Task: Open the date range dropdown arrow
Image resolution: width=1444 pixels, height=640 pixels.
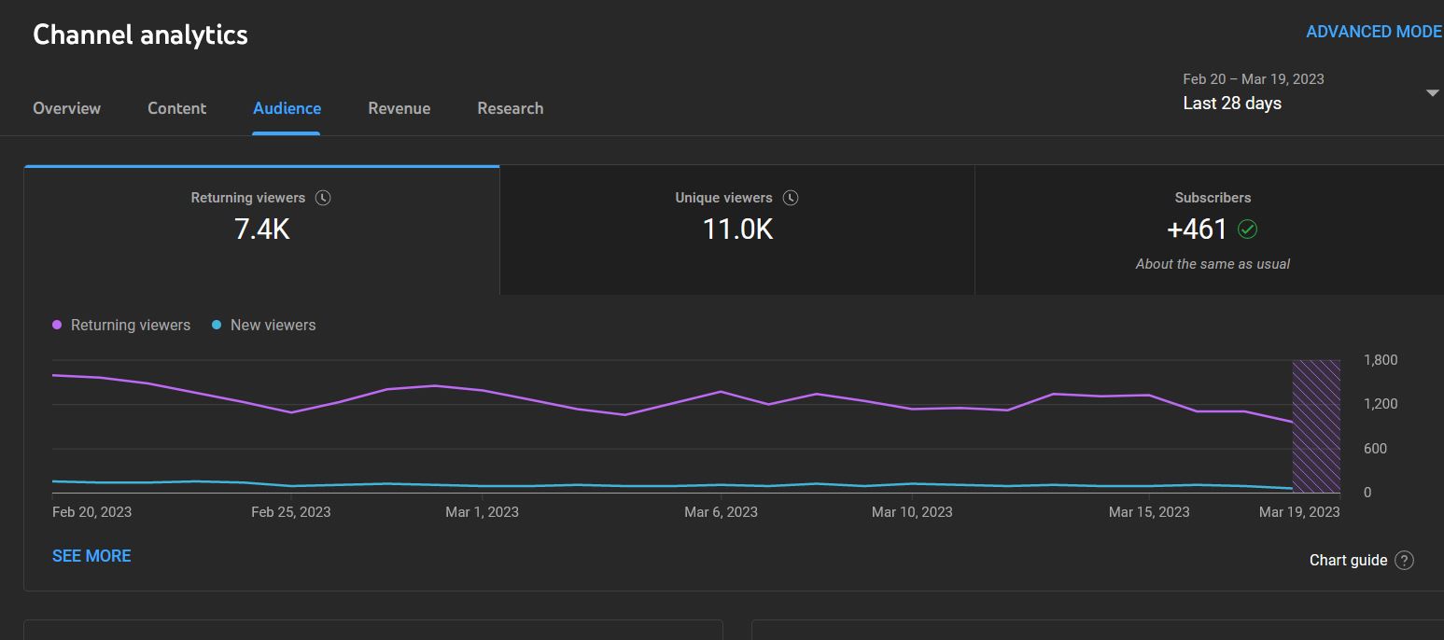Action: coord(1432,93)
